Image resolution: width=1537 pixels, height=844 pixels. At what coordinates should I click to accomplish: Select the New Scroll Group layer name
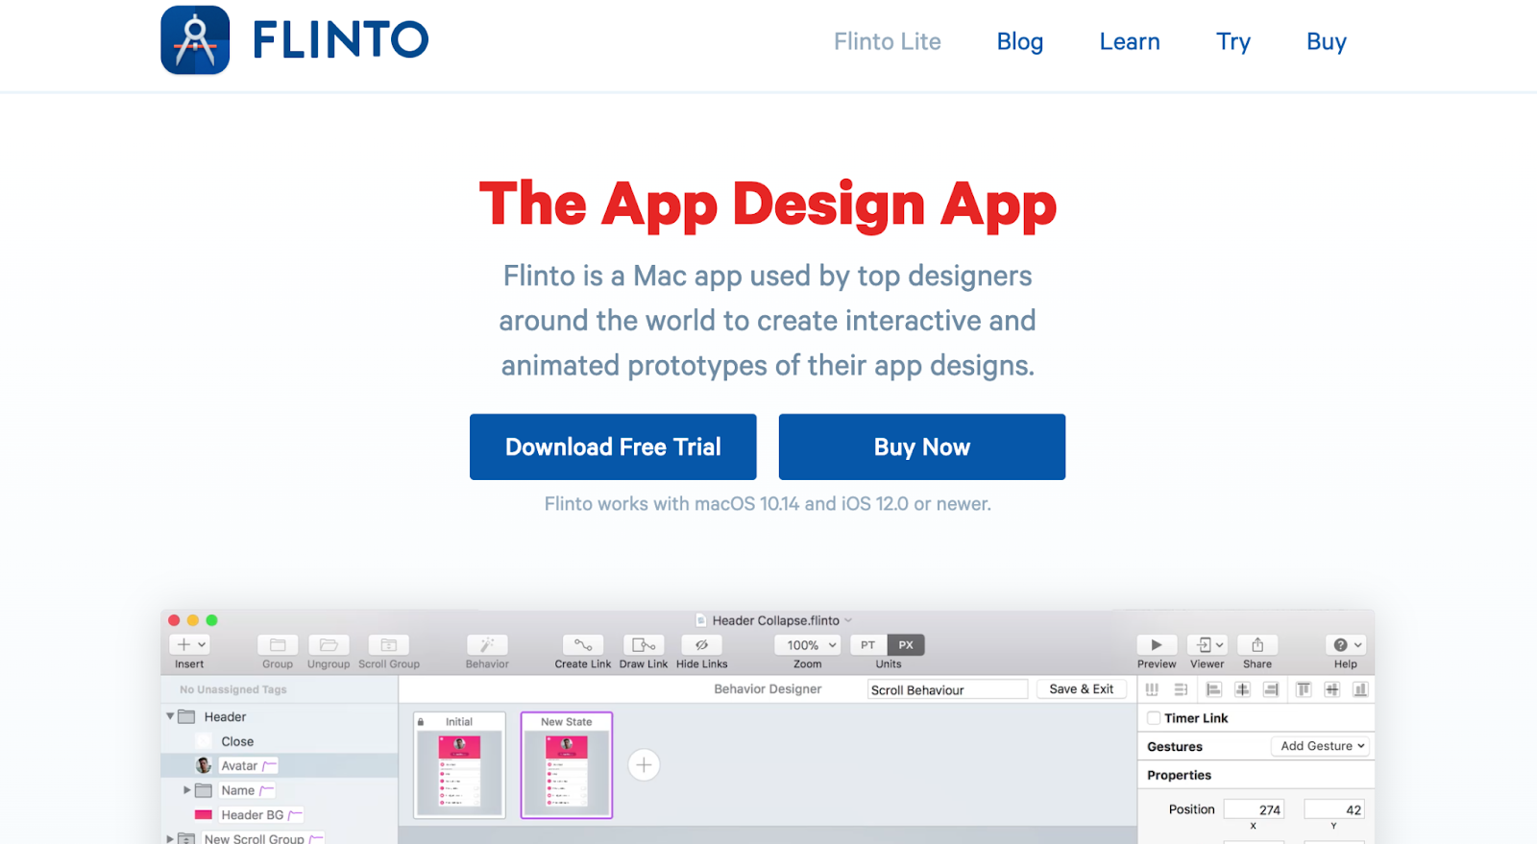[x=254, y=839]
